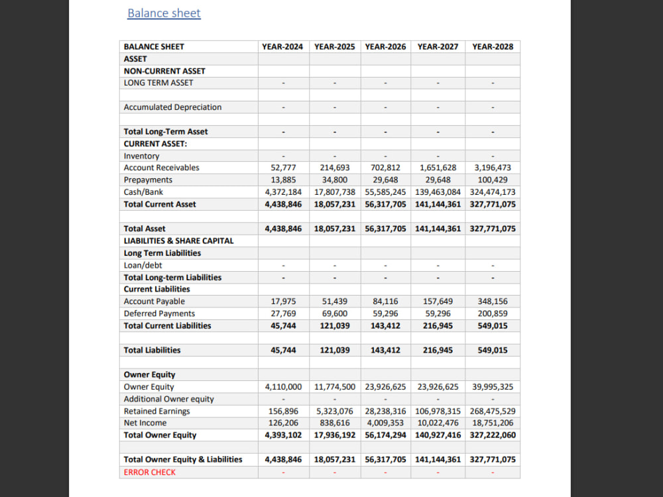Click Total Owner Equity & Liabilities row label
This screenshot has height=497, width=663.
[183, 459]
